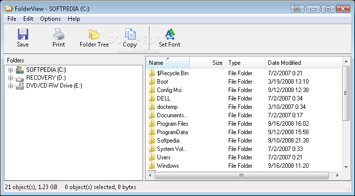Click the date 9/10/2008 21:30

click(288, 141)
